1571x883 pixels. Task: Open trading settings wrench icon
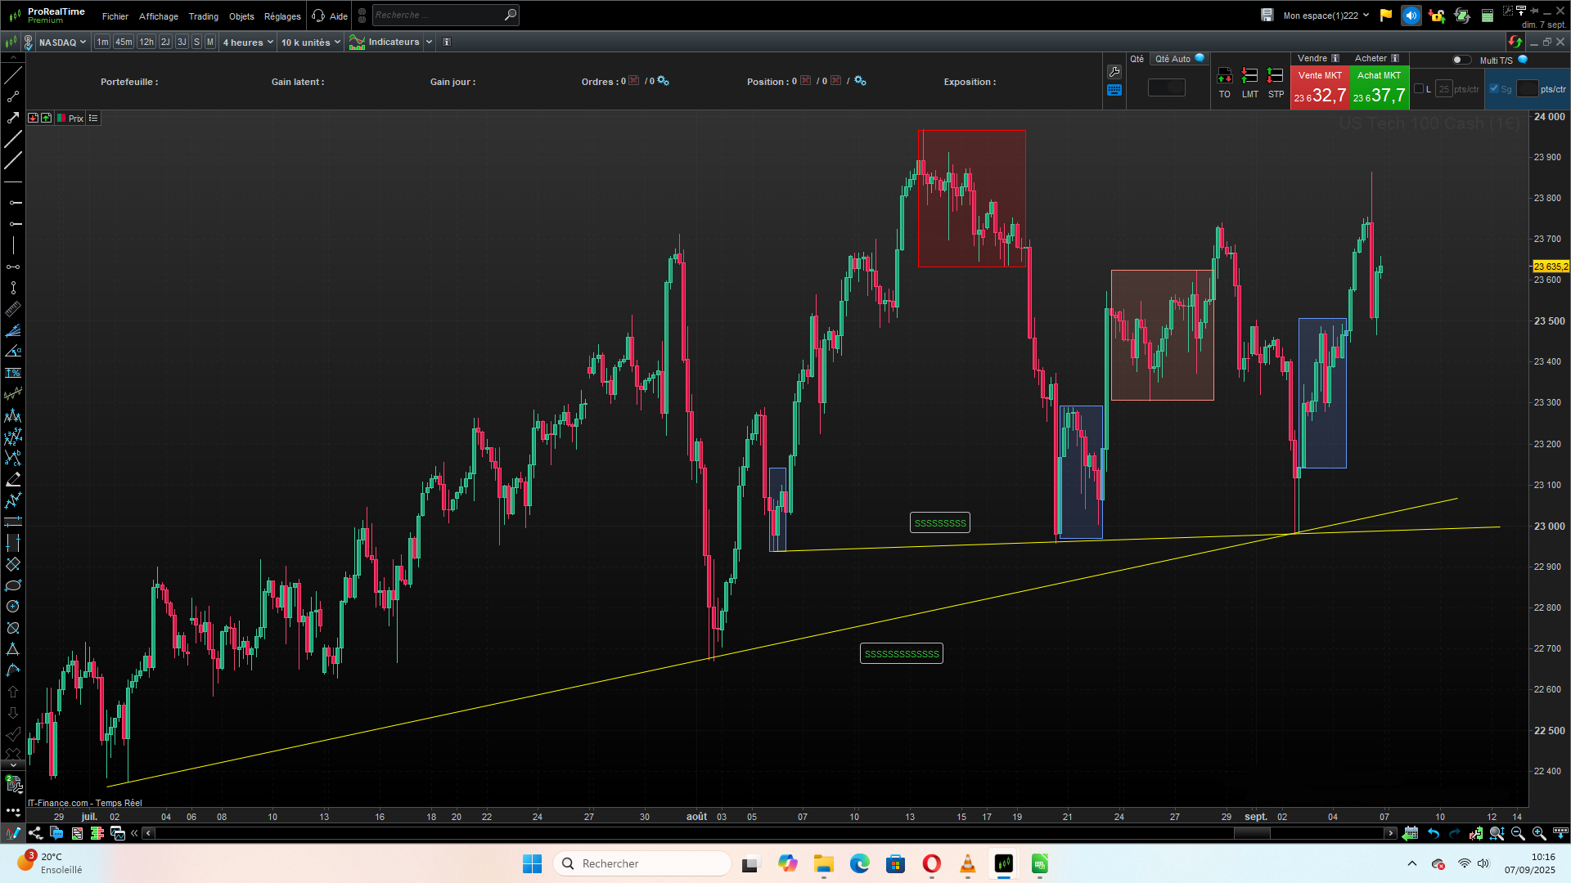tap(1114, 72)
